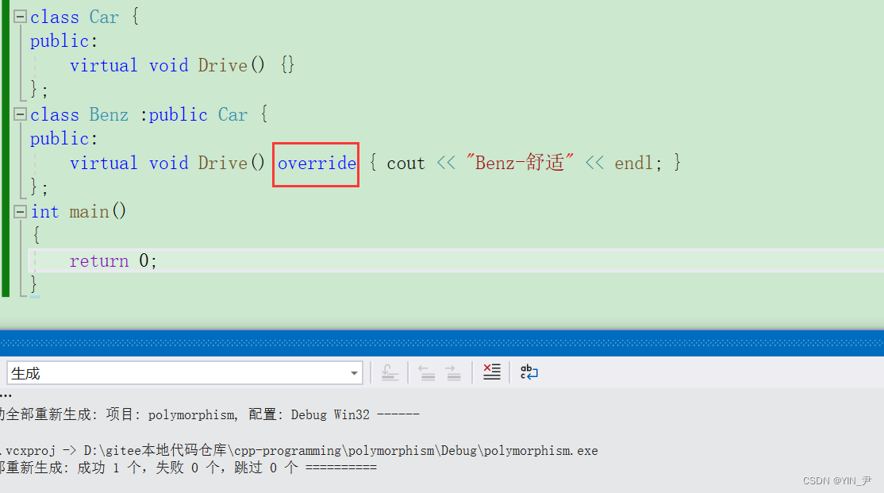Collapse the class Car code block
Image resolution: width=884 pixels, height=493 pixels.
pyautogui.click(x=21, y=17)
